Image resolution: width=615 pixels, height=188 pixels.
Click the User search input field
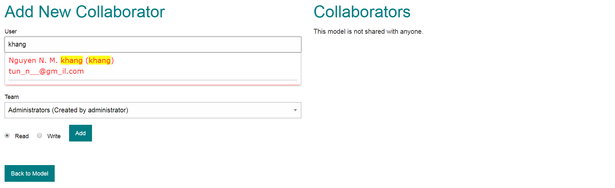(x=153, y=45)
